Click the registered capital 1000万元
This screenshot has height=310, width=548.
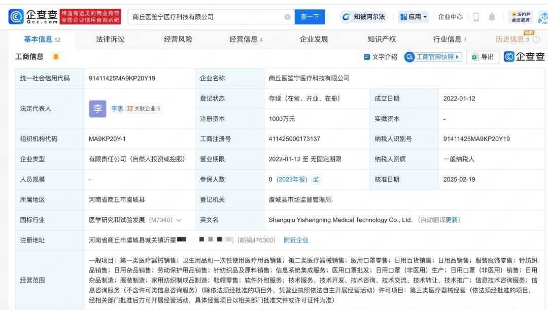282,119
